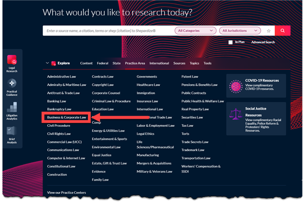
Task: Open Securities Law
Action: coord(192,118)
